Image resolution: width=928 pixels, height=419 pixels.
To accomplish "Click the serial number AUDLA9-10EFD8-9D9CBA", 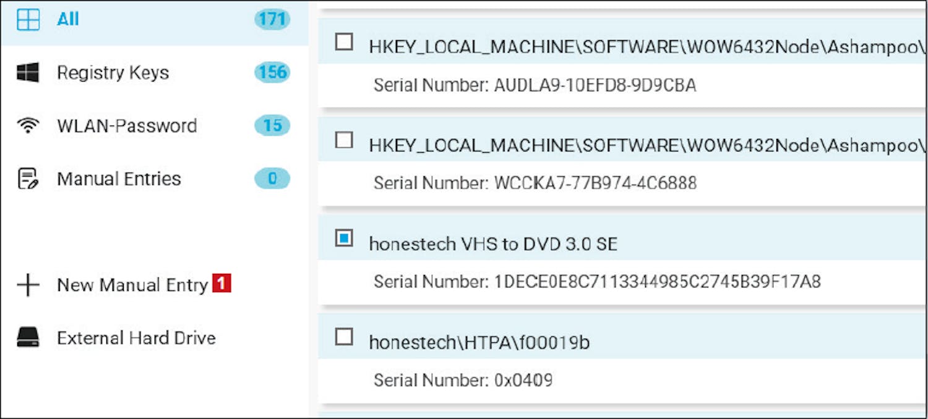I will (595, 85).
